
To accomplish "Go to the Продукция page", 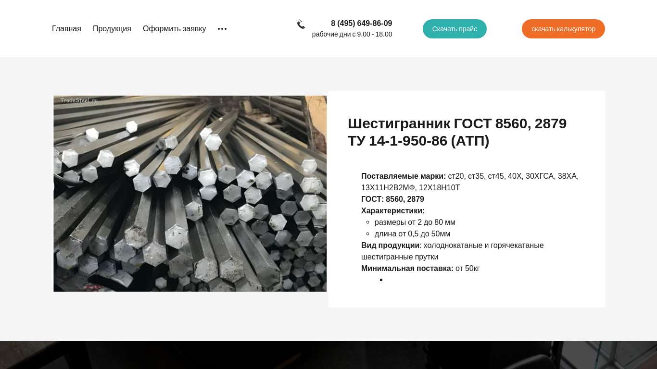I will point(112,29).
